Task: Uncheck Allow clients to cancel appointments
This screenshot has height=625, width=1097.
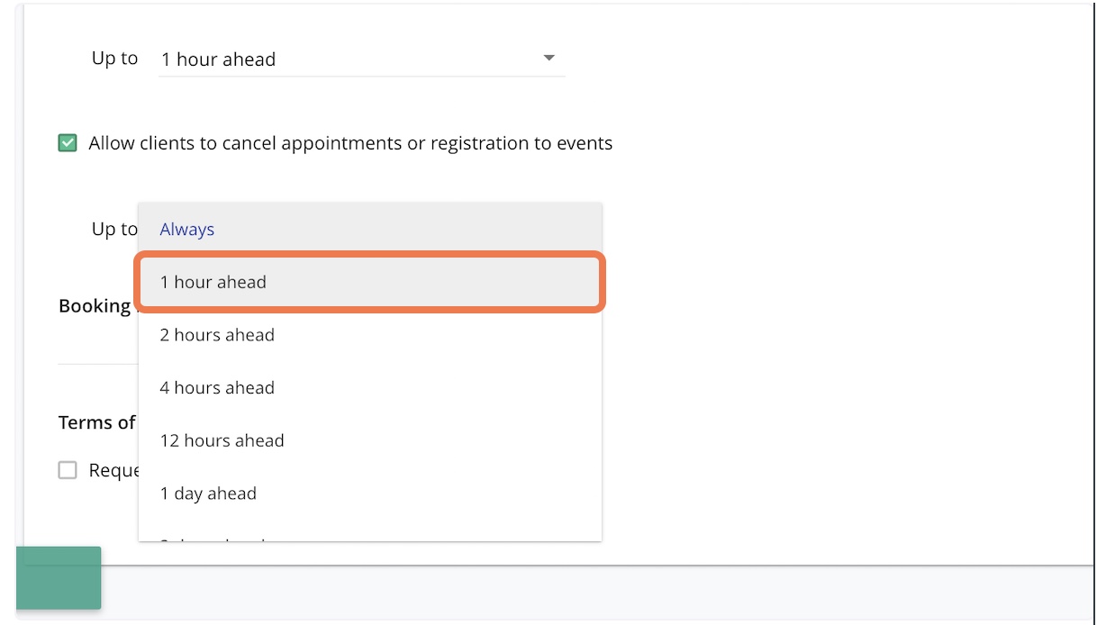Action: click(68, 143)
